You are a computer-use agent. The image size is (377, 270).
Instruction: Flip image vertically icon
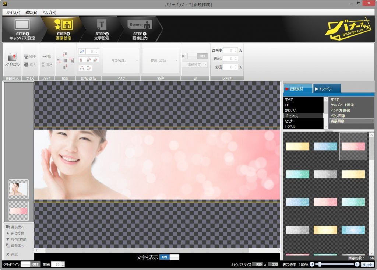point(88,68)
